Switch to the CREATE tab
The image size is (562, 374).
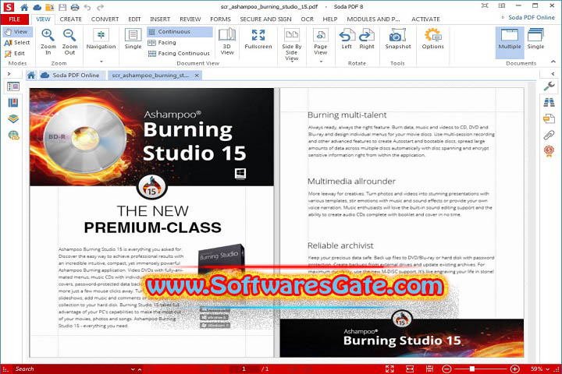70,19
